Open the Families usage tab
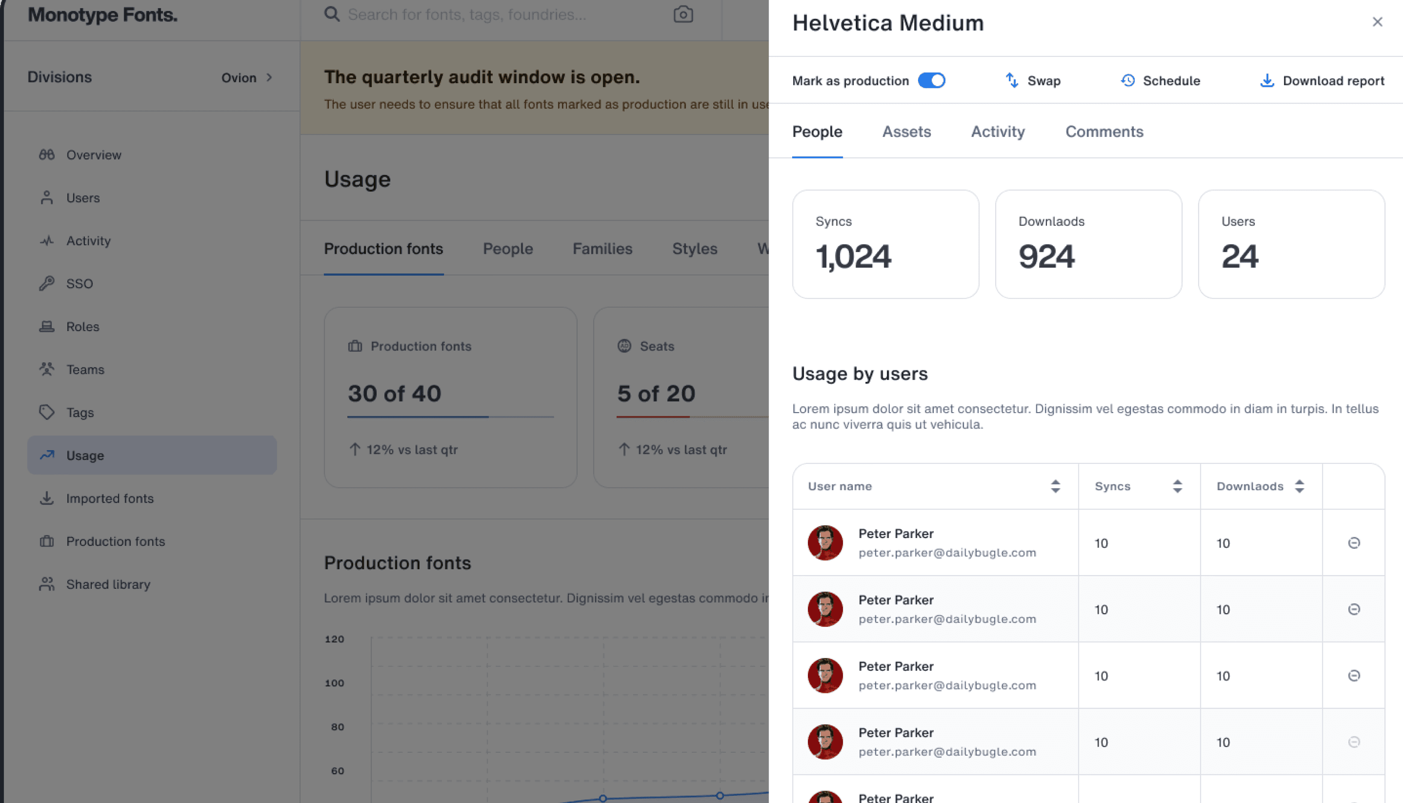1403x803 pixels. pos(603,249)
